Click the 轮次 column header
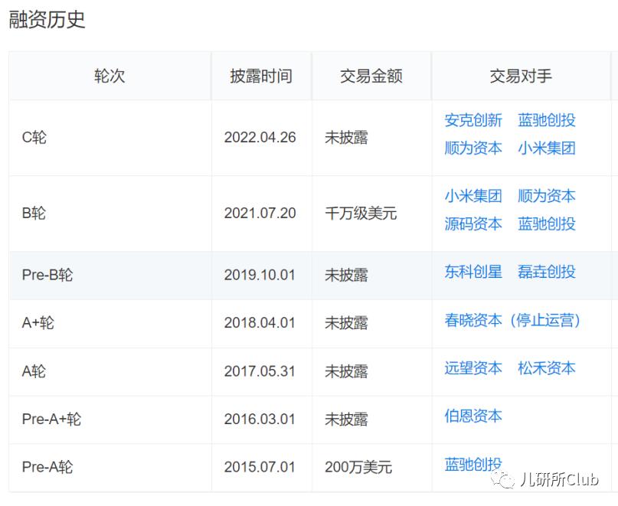618x506 pixels. 110,76
